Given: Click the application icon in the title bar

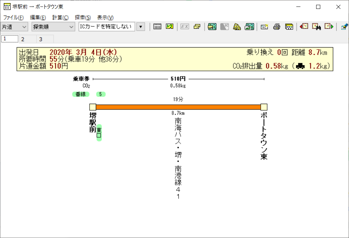Looking at the screenshot, I should (x=7, y=7).
